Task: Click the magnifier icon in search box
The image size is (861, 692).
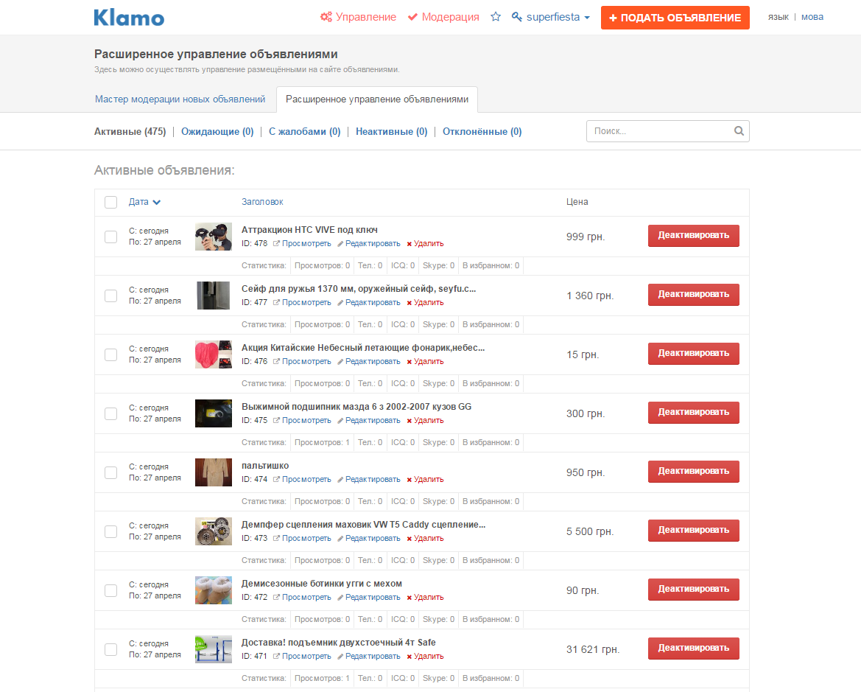Action: click(739, 131)
